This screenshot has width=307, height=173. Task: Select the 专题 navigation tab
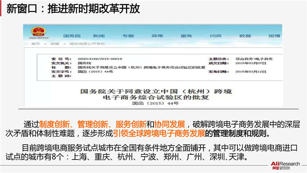(128, 36)
